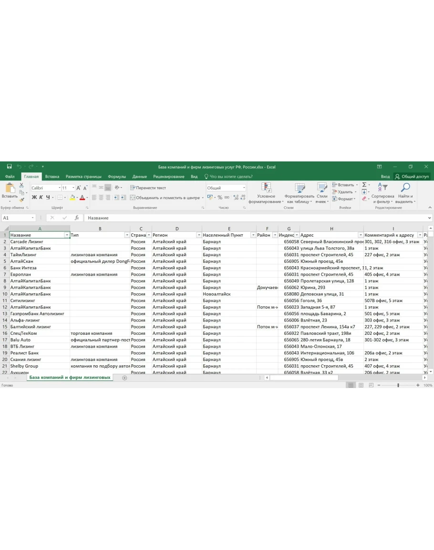Open filter dropdown on Регион header

199,235
